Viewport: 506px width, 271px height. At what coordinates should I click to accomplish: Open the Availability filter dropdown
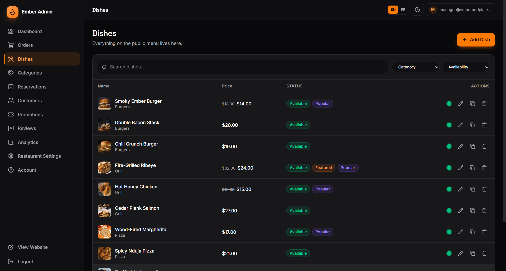[466, 67]
